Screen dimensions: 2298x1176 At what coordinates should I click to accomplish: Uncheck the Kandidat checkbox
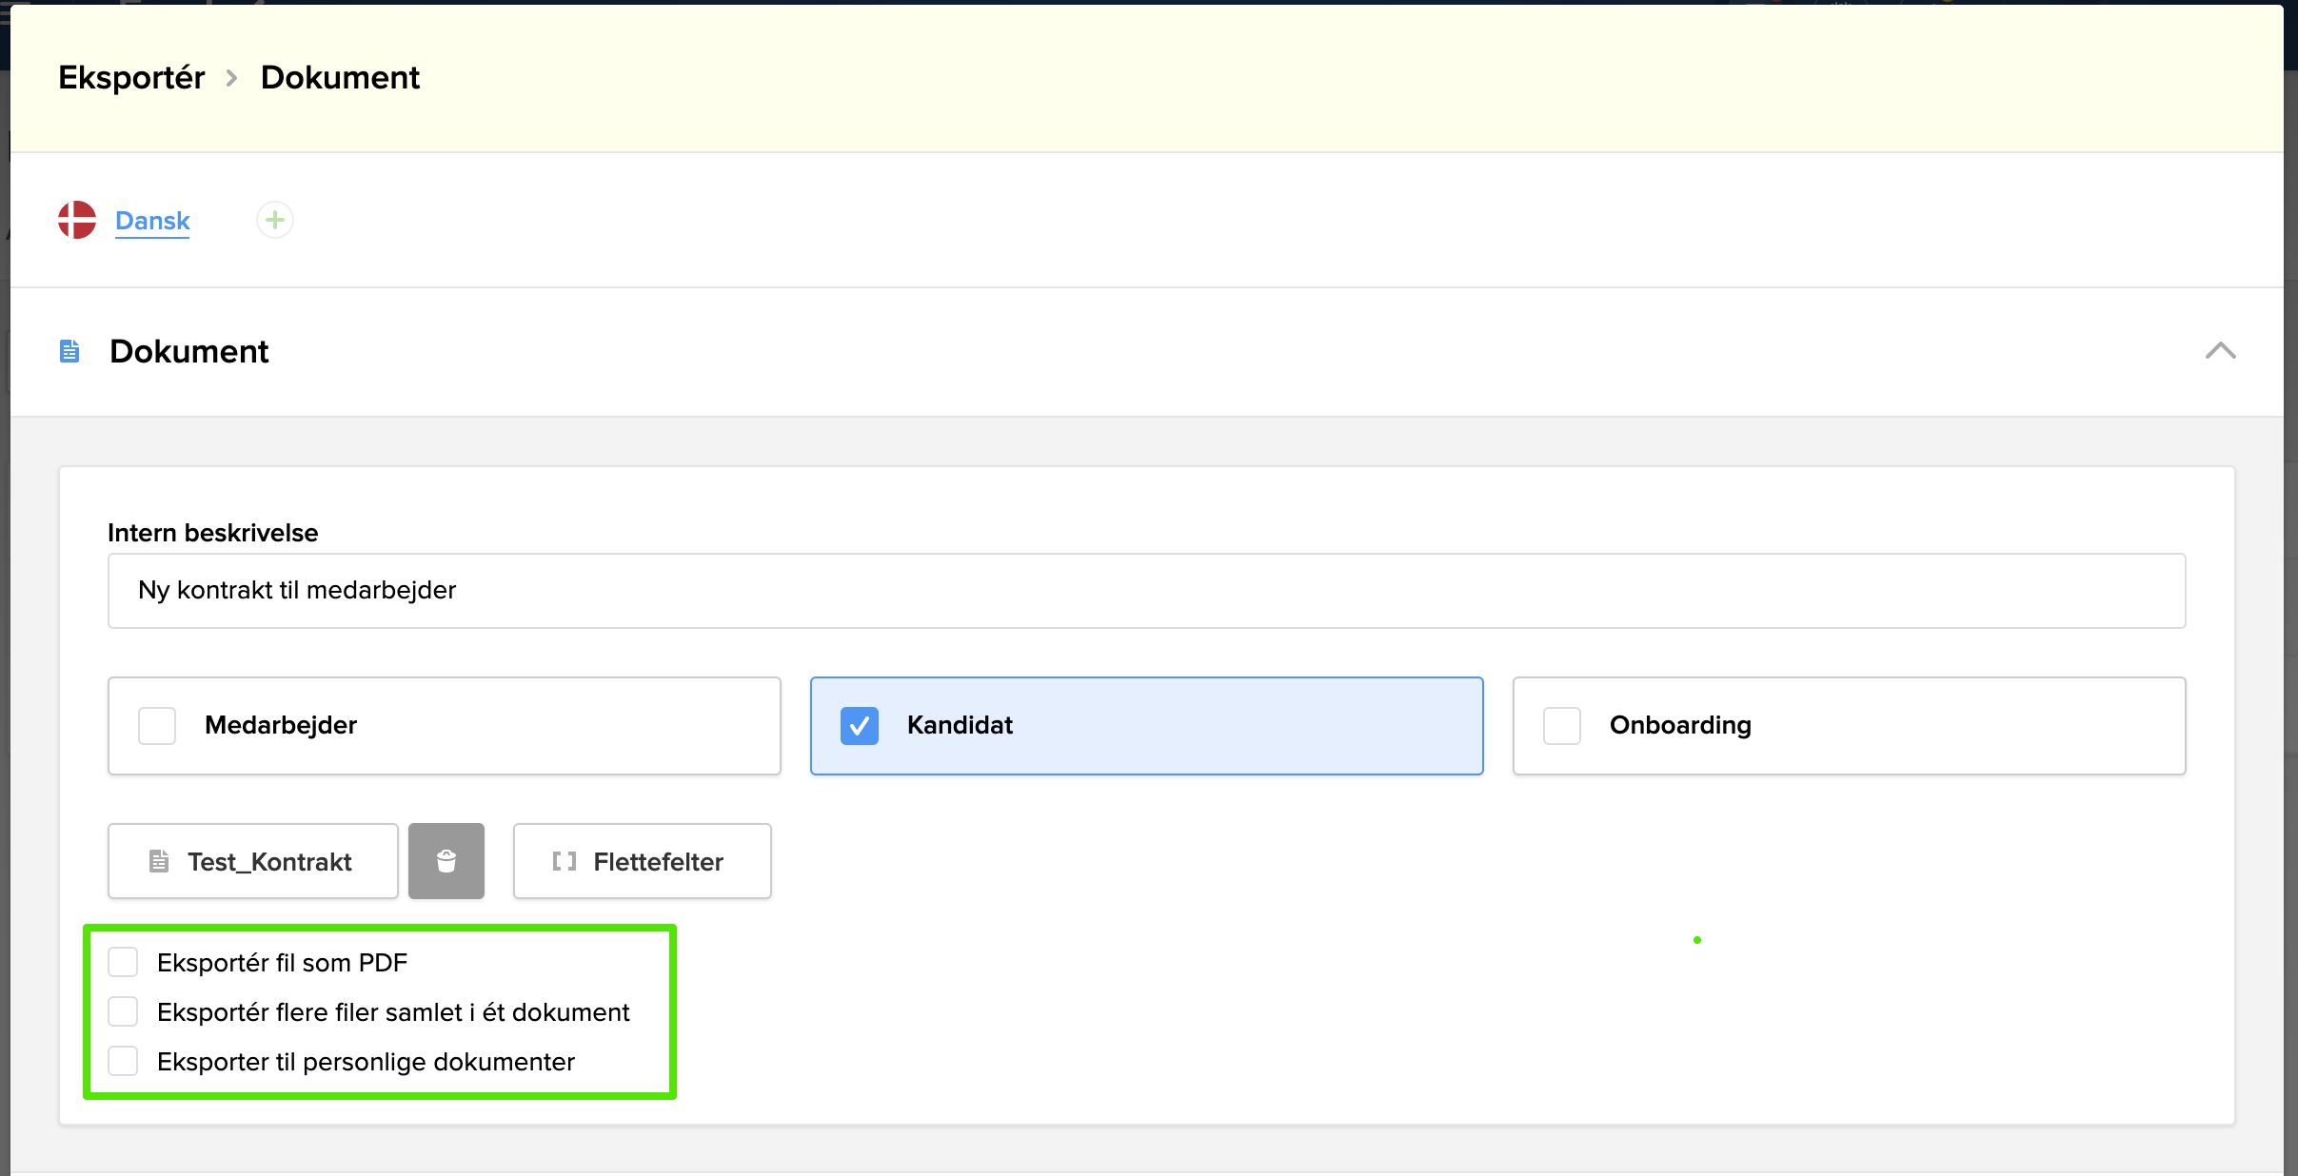(x=859, y=726)
